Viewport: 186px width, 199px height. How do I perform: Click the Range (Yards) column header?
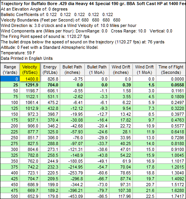pyautogui.click(x=10, y=70)
